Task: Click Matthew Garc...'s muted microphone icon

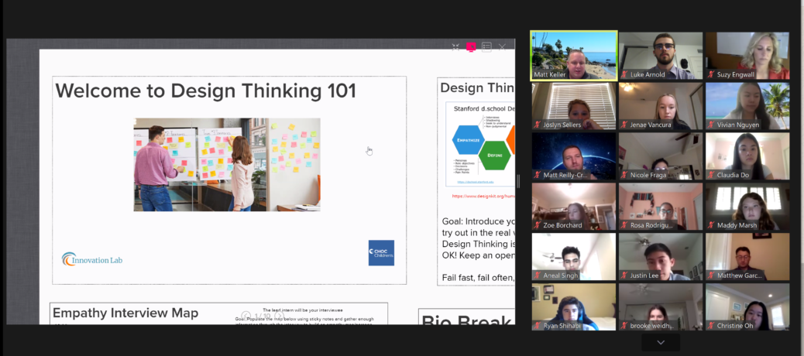Action: (711, 276)
